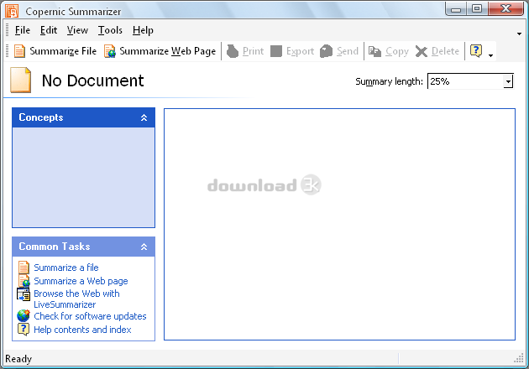Open the Edit menu
The width and height of the screenshot is (529, 369).
(49, 30)
